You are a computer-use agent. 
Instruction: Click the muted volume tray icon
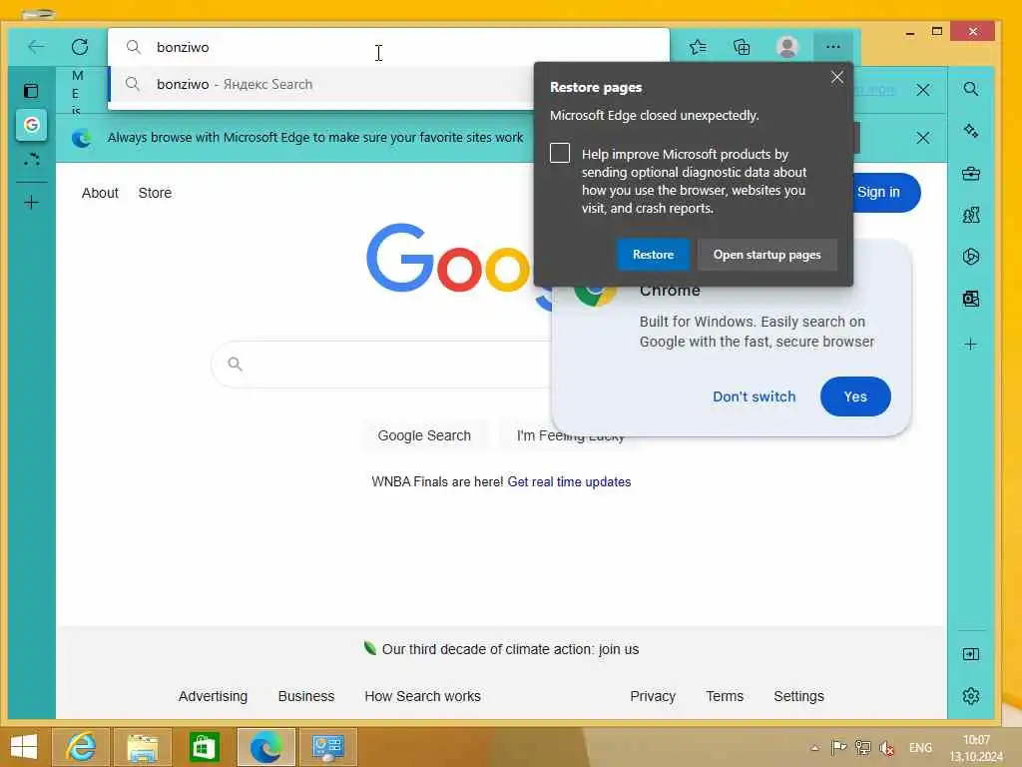coord(886,747)
